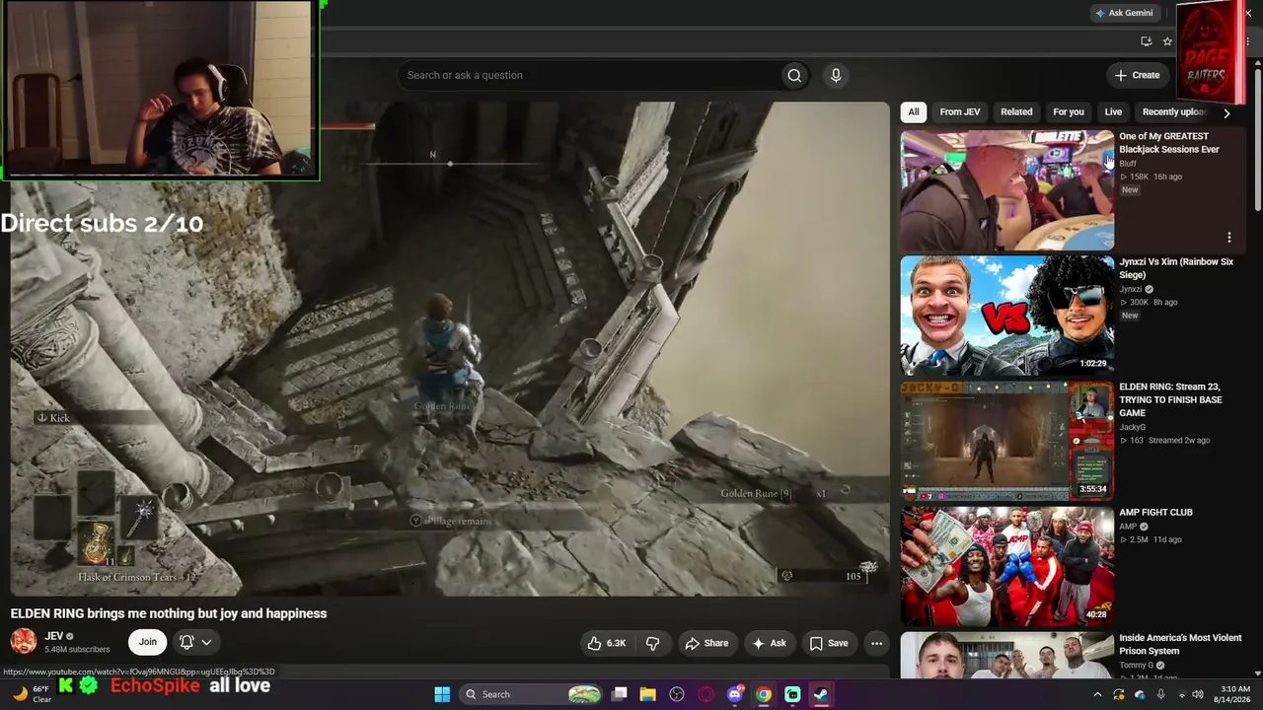Click the AMP channel name
Screen dimensions: 1263x710
1128,527
